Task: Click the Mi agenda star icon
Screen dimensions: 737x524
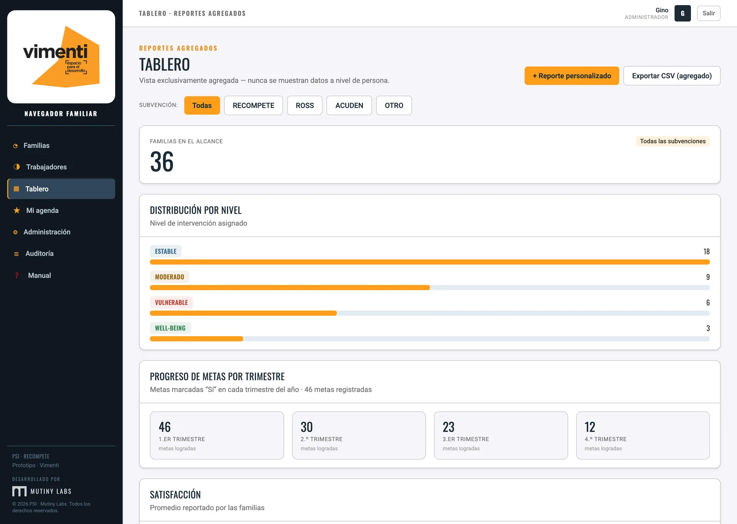Action: (x=17, y=210)
